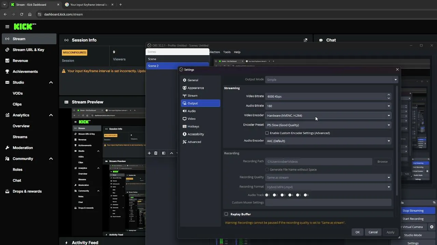Screen dimensions: 437x245
Task: Check Generate File Name without Space
Action: coord(267,169)
